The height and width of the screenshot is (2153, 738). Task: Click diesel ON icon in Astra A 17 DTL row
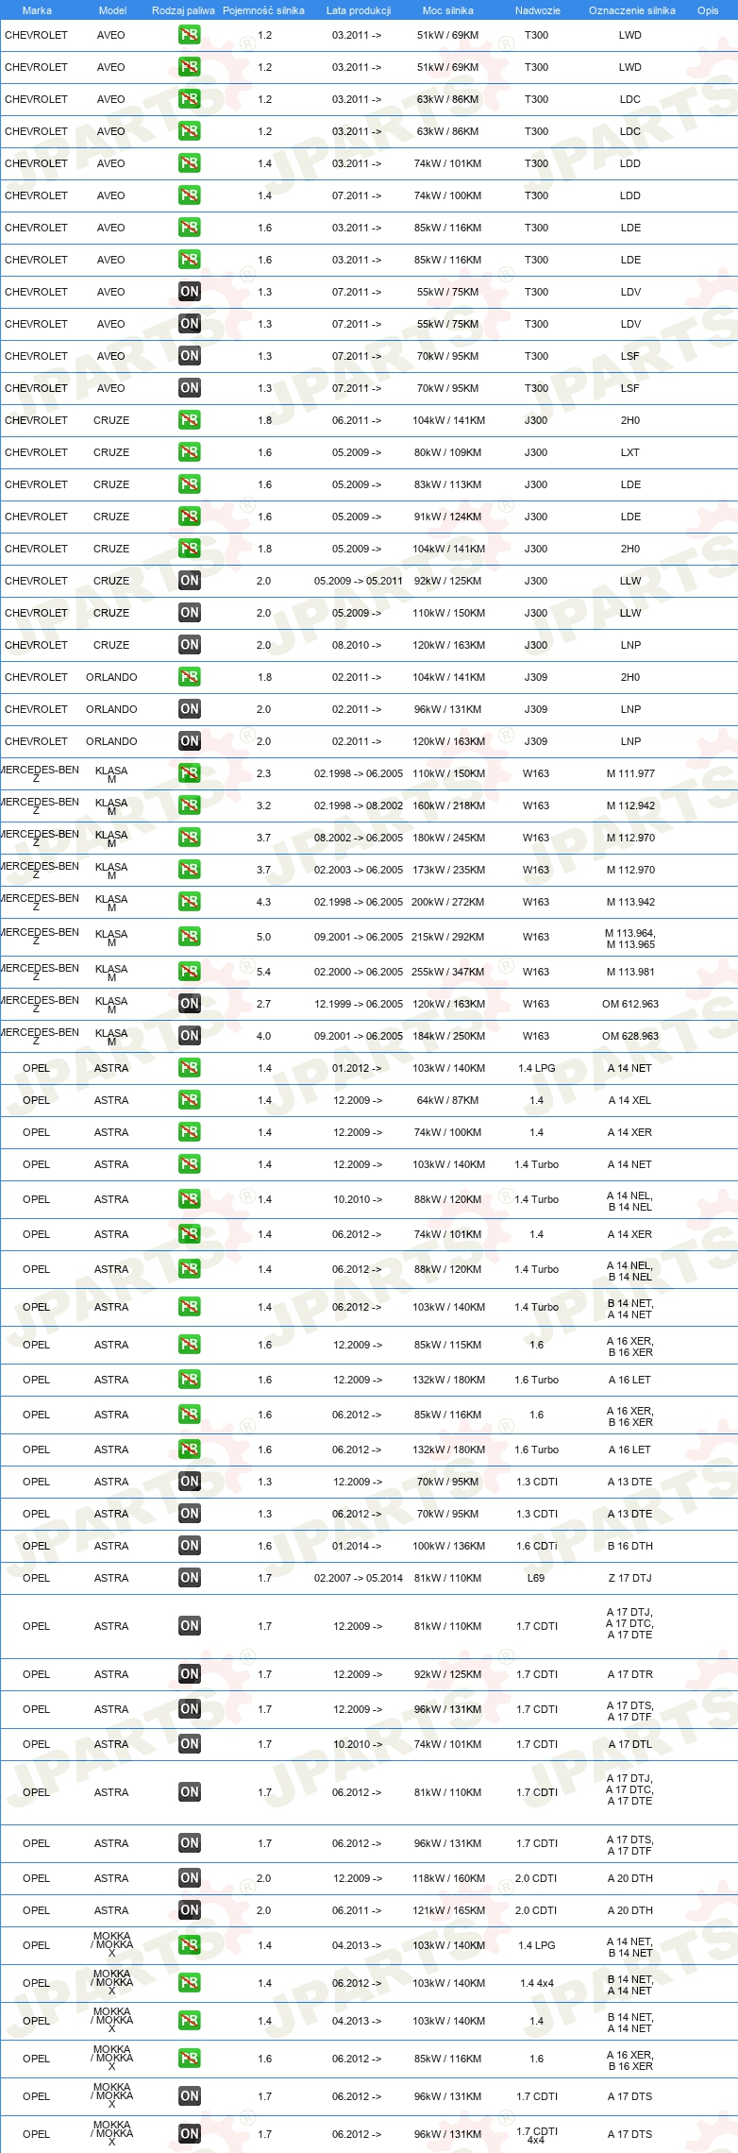tap(190, 1744)
